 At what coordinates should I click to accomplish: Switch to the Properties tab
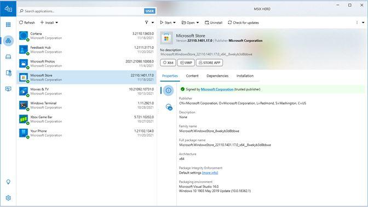pos(170,76)
